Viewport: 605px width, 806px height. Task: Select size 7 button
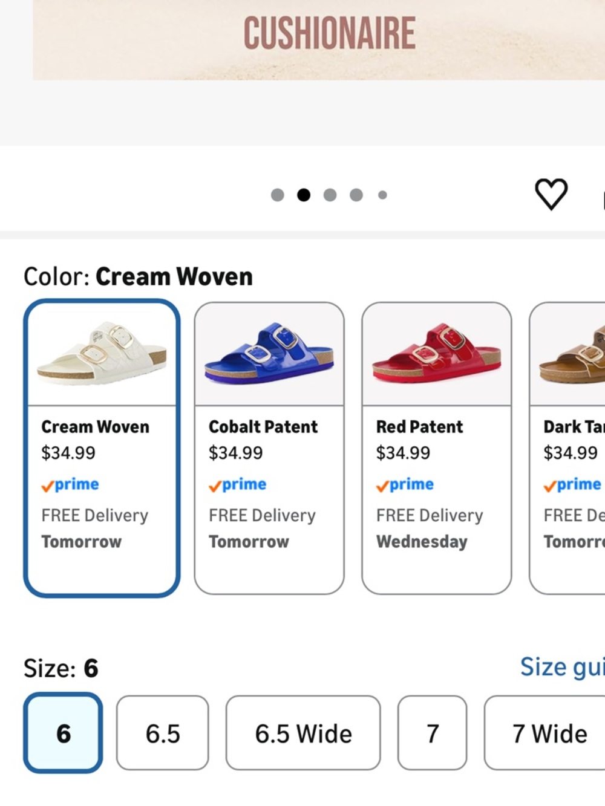pos(432,733)
